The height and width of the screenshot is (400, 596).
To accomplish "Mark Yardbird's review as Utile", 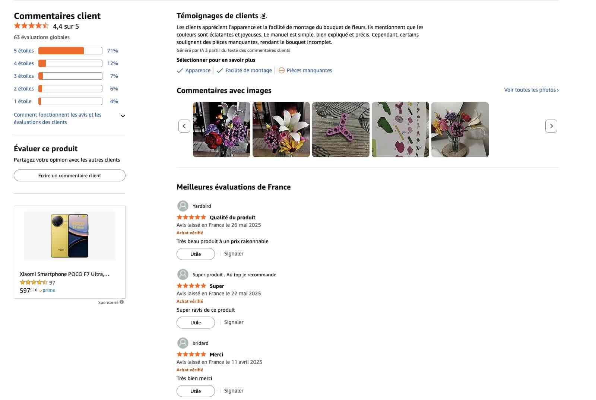I will (x=196, y=254).
